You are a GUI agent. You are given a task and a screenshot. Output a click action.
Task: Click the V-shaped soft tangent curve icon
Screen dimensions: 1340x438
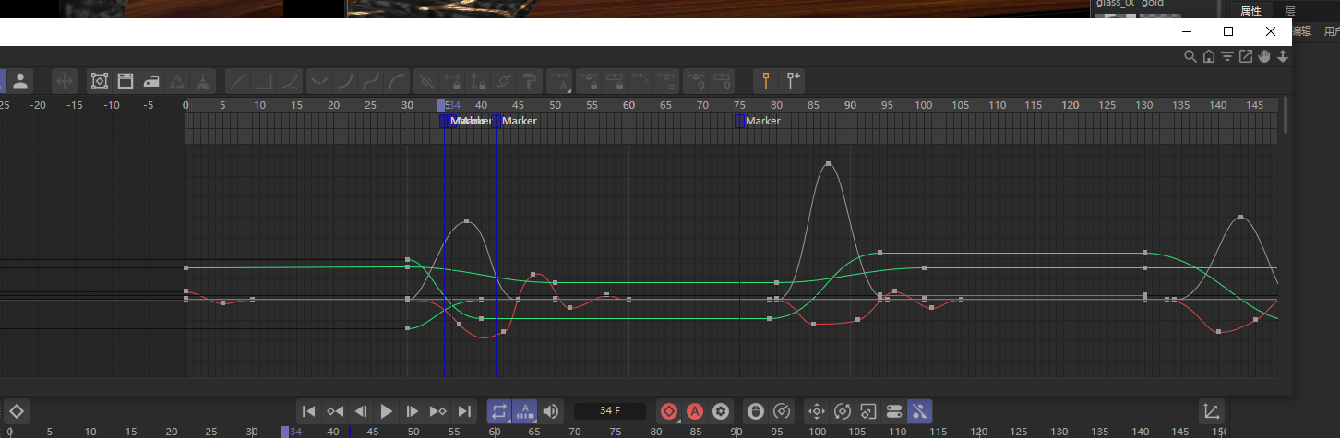pyautogui.click(x=319, y=80)
